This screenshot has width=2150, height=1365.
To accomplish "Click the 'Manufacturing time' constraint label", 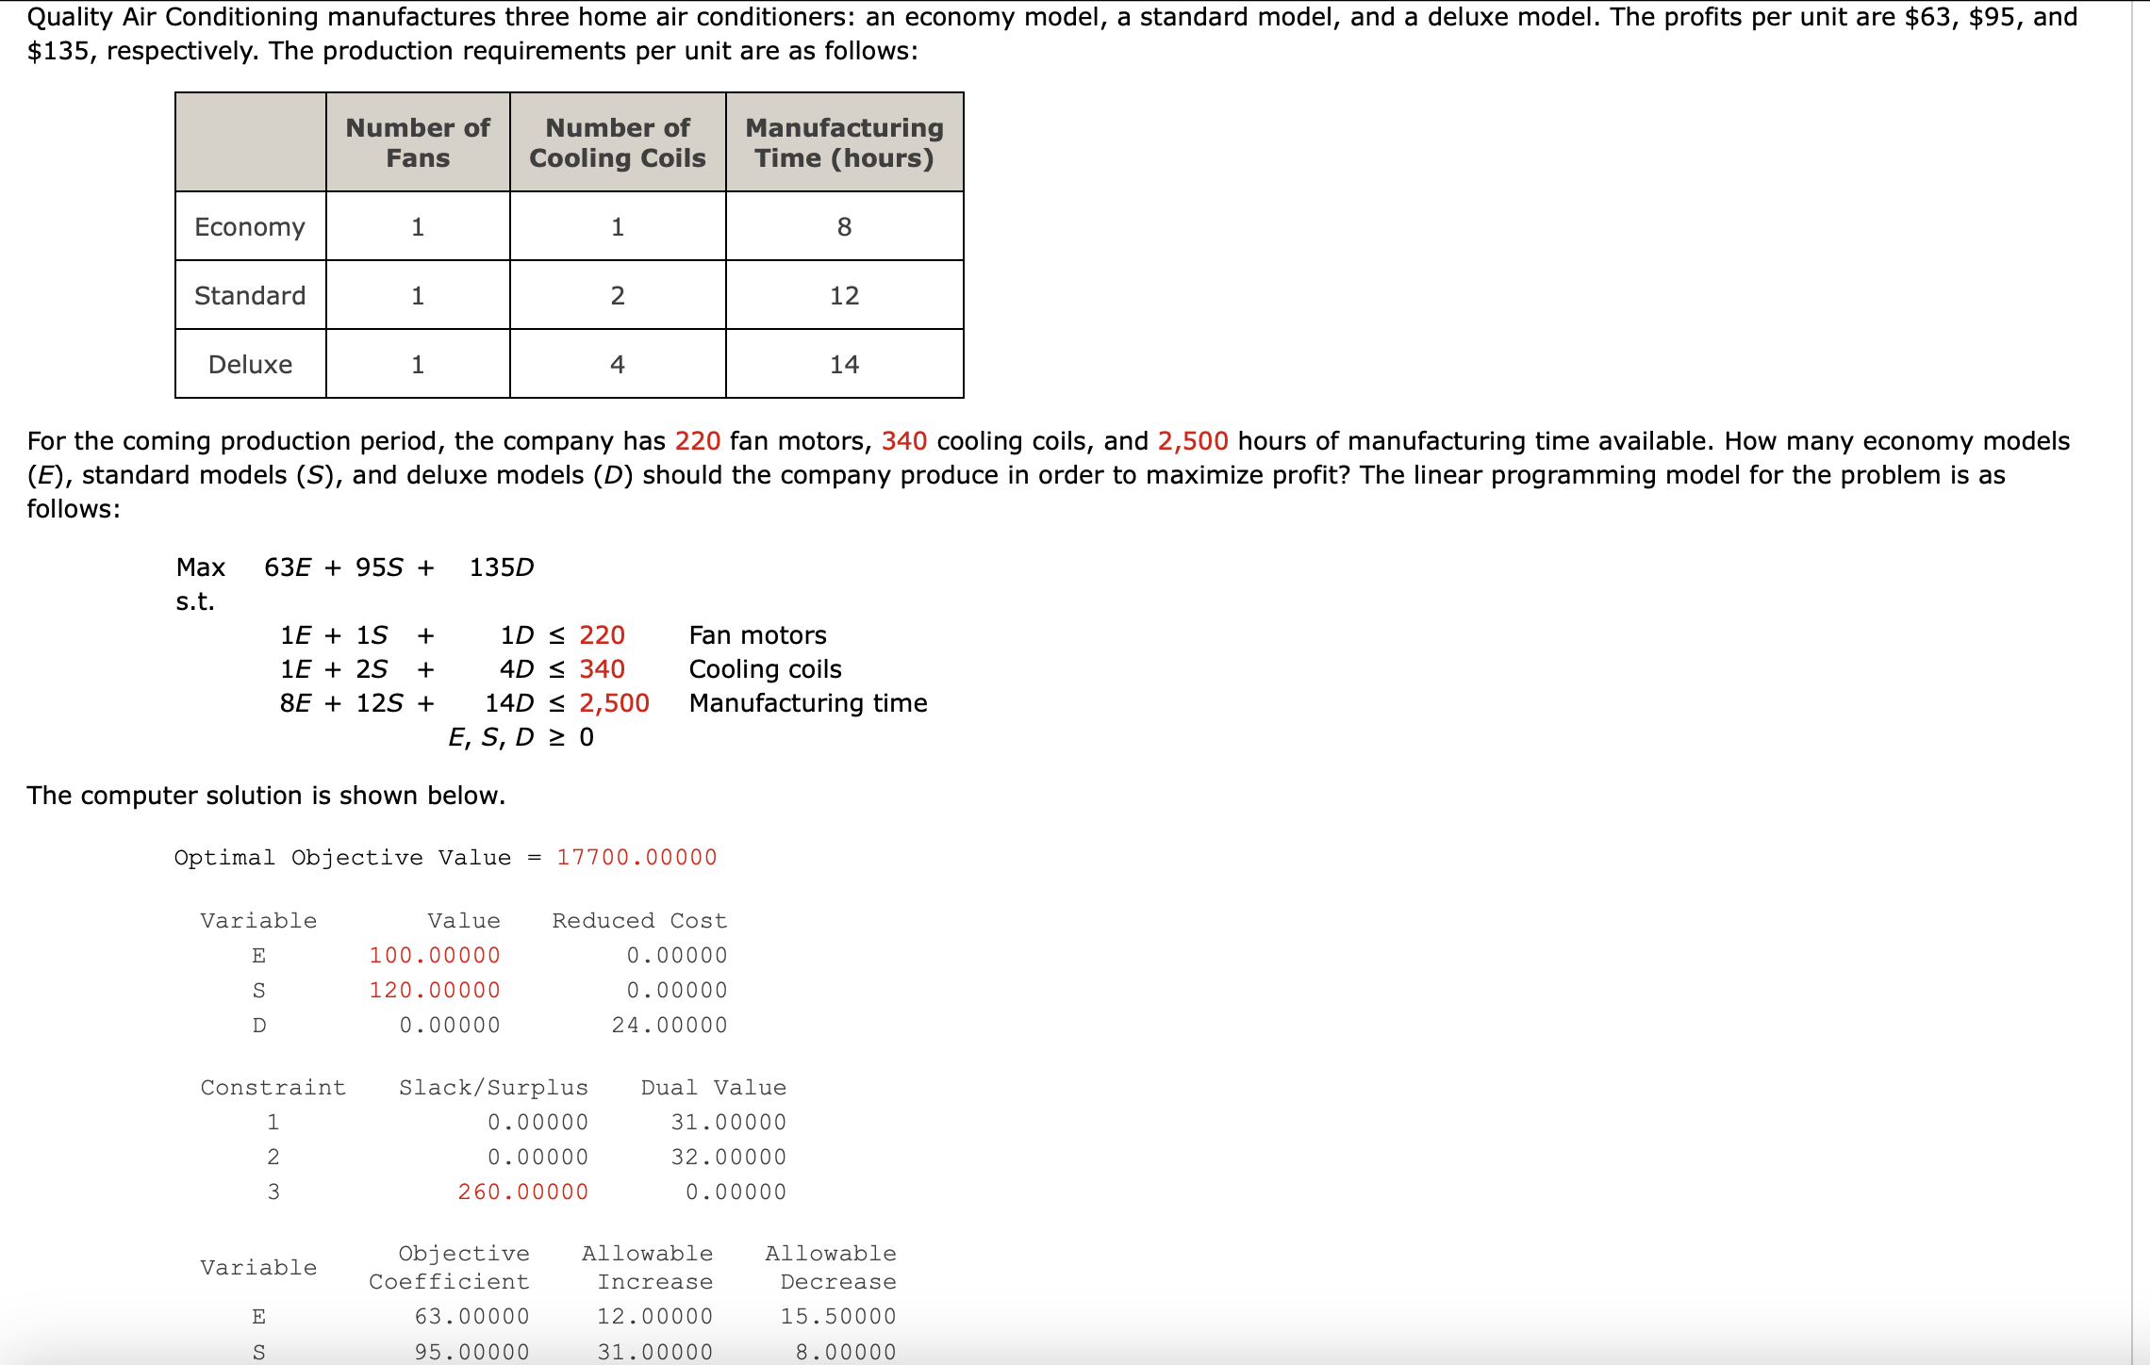I will (x=808, y=703).
